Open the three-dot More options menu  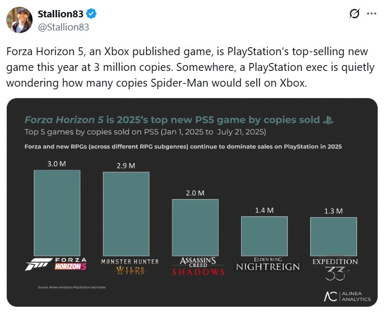click(372, 14)
